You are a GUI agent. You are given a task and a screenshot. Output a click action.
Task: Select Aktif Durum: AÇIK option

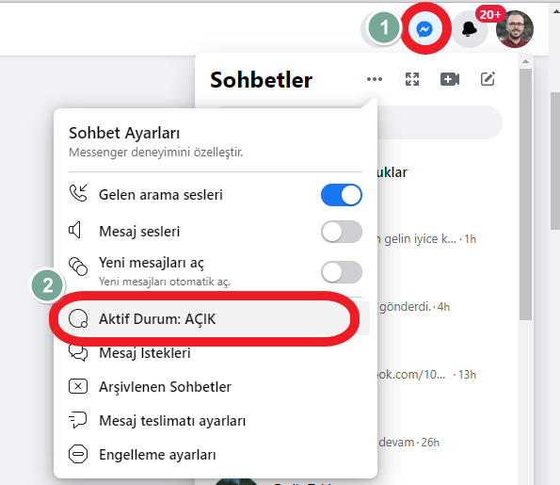pyautogui.click(x=216, y=319)
